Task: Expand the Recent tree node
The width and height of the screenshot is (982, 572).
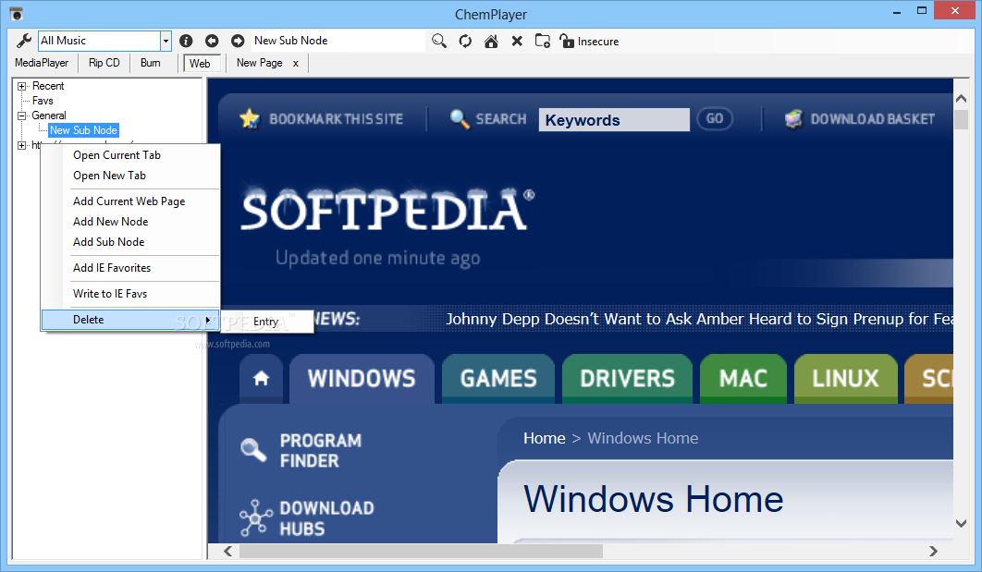Action: pos(22,86)
